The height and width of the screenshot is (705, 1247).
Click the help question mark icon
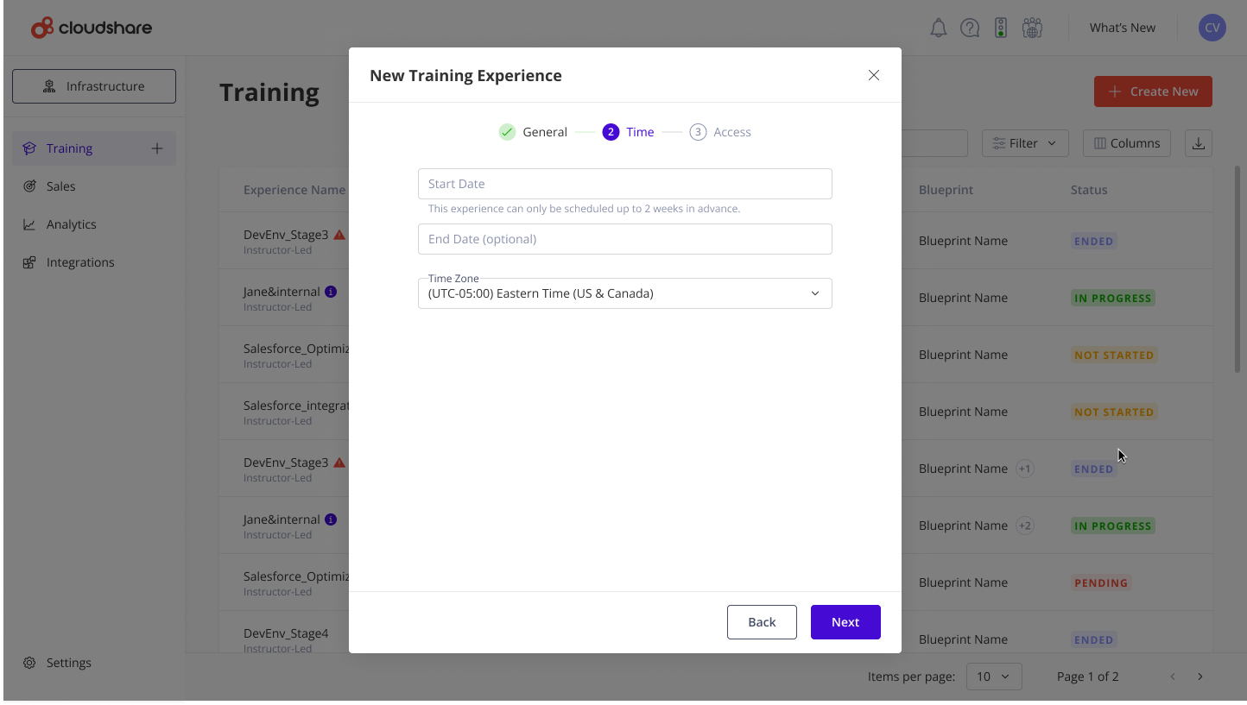tap(970, 28)
